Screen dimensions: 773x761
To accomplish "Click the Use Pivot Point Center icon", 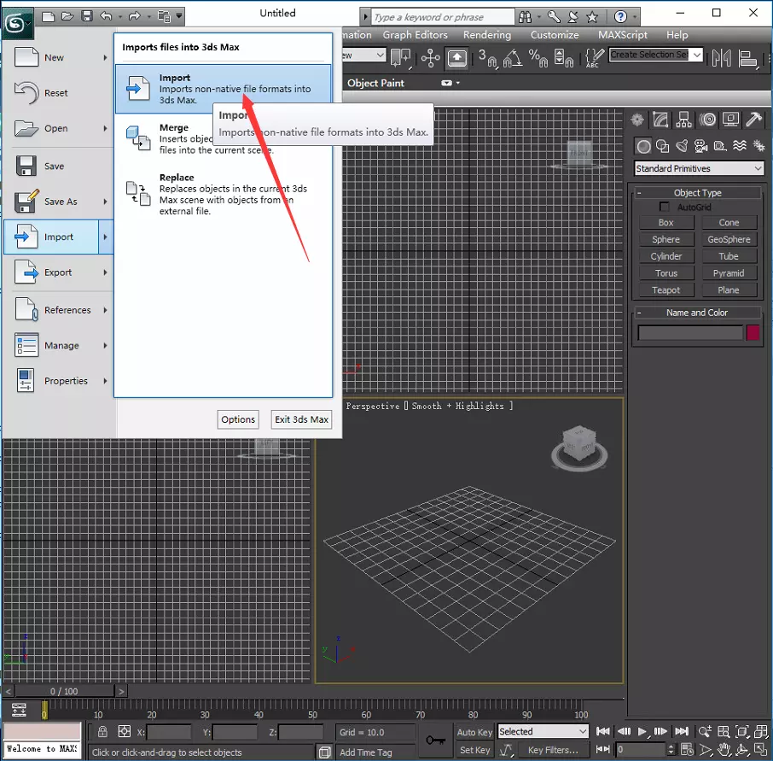I will tap(401, 58).
